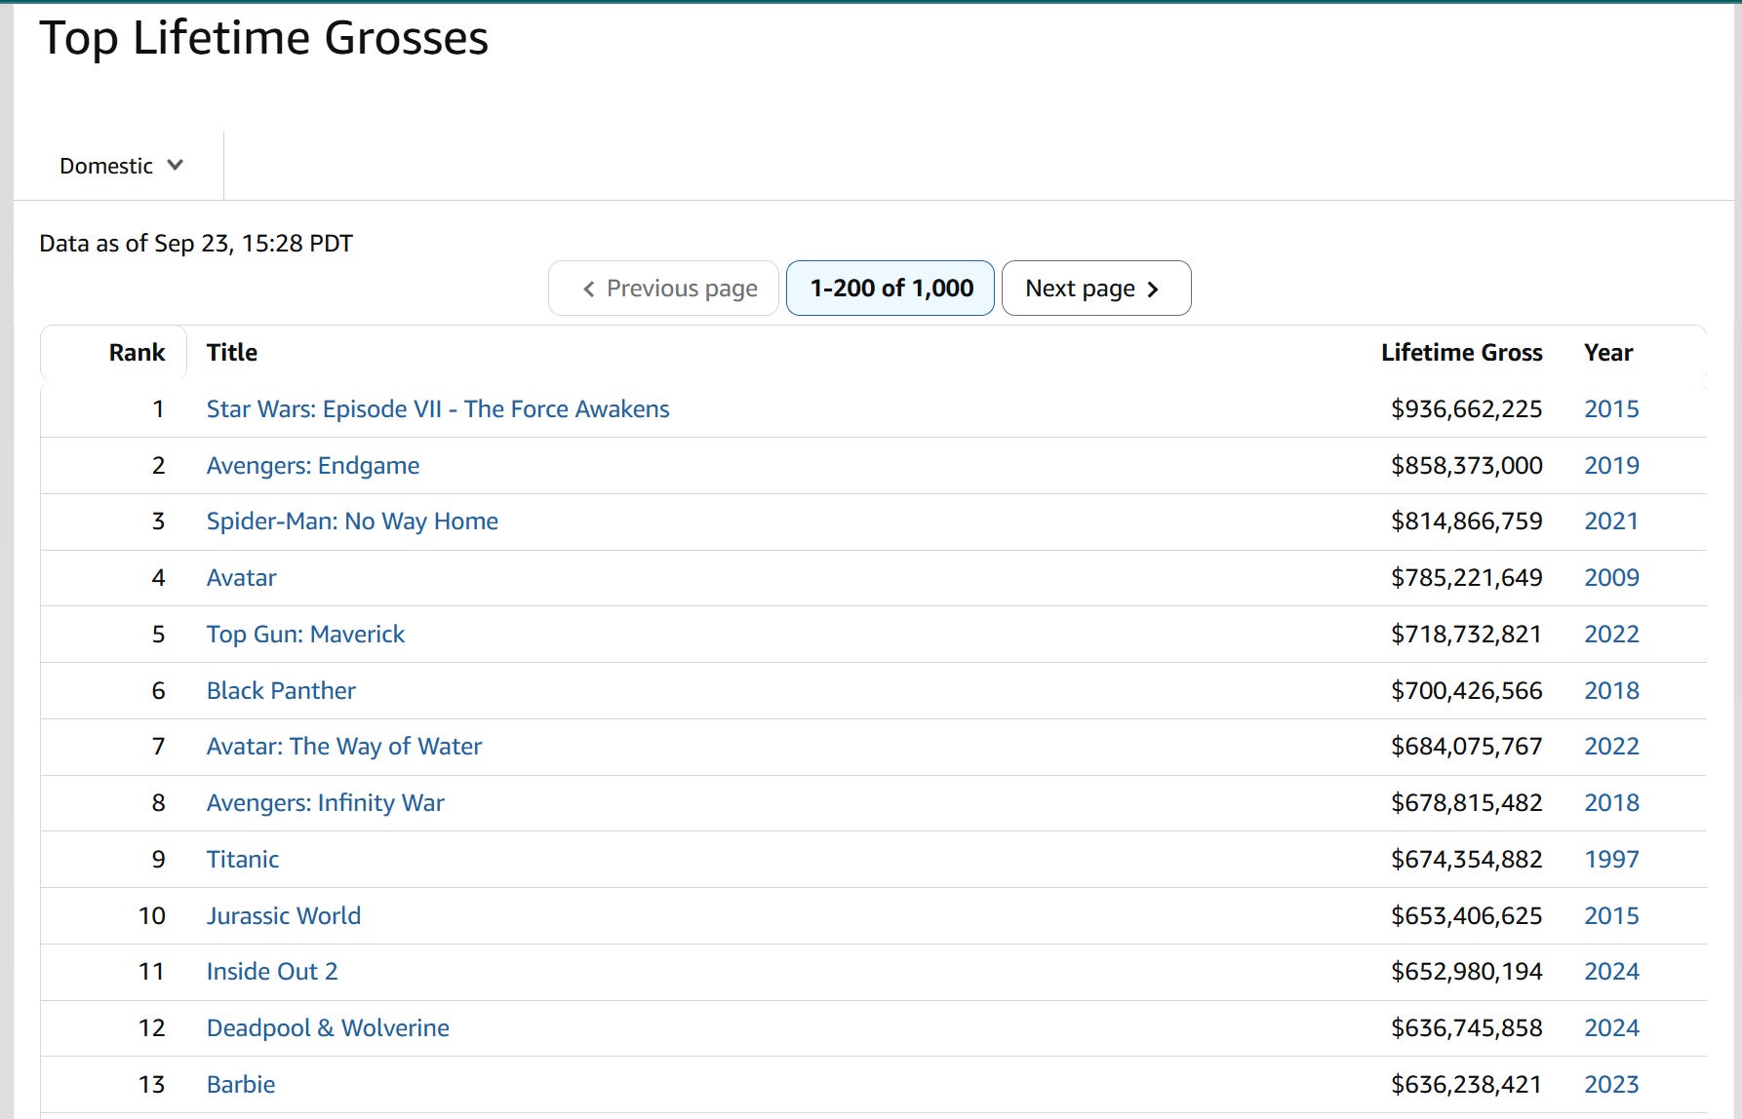Click year 2015 in Jurassic World row
This screenshot has width=1742, height=1119.
point(1611,916)
